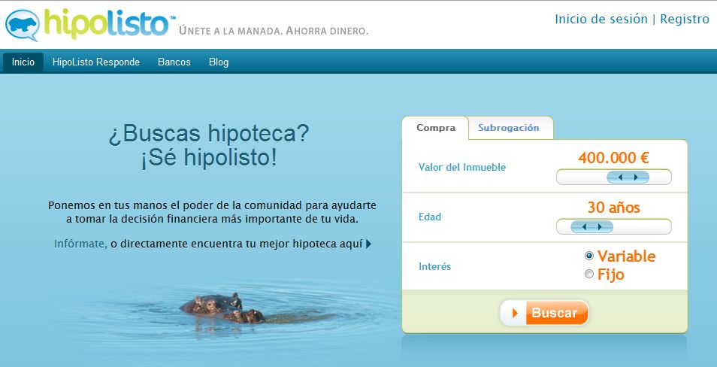
Task: Go to the Bancos page
Action: pyautogui.click(x=174, y=62)
